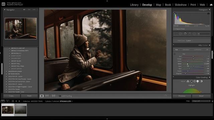Select the Spot Removal tool

pyautogui.click(x=181, y=34)
